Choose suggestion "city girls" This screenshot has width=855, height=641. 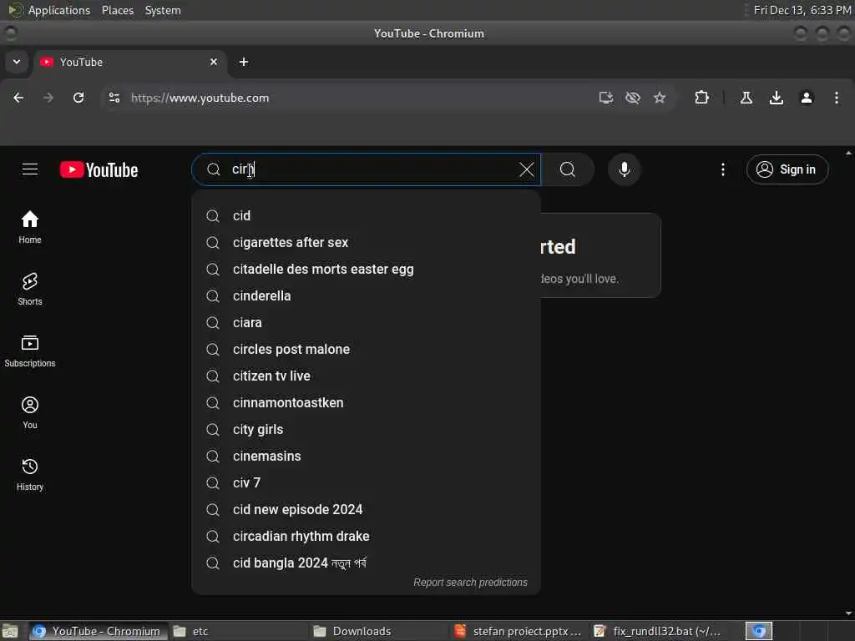coord(366,429)
